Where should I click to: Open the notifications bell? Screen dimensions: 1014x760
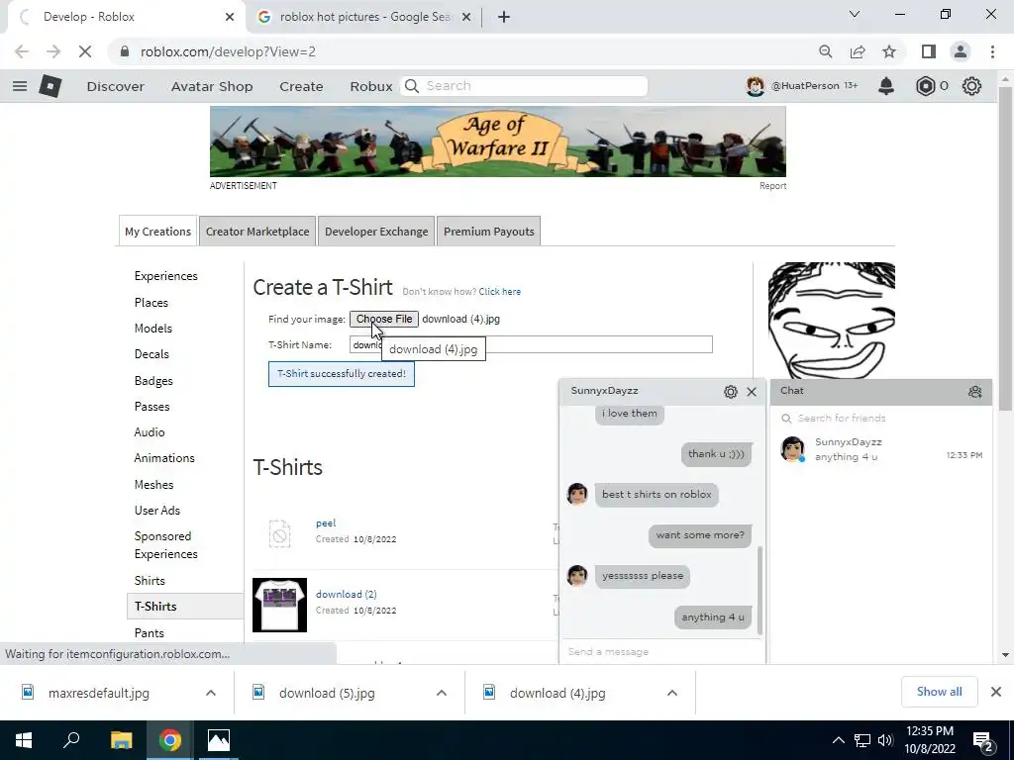(x=886, y=86)
